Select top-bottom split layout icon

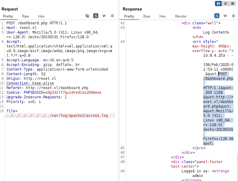click(225, 3)
